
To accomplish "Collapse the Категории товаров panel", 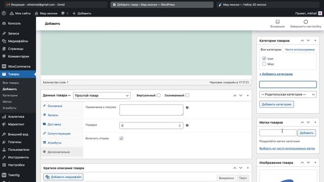I will [x=315, y=40].
